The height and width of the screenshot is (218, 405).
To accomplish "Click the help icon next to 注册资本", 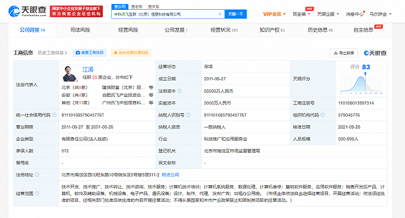I will [x=179, y=91].
